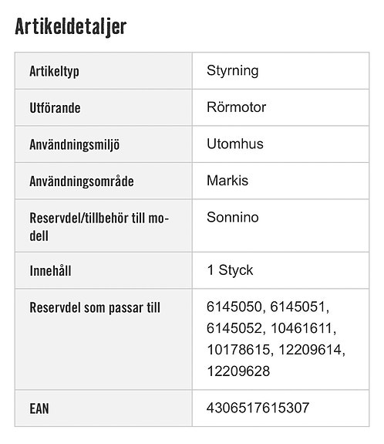The height and width of the screenshot is (444, 384).
Task: Select the EAN row label
Action: point(39,409)
